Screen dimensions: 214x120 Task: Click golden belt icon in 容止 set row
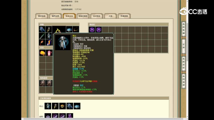coord(62,106)
